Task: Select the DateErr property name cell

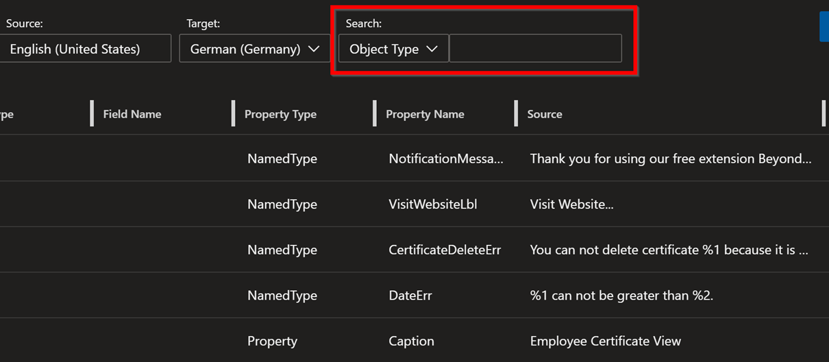Action: point(410,296)
